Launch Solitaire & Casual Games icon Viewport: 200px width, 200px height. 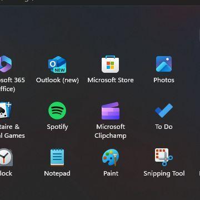[6, 110]
